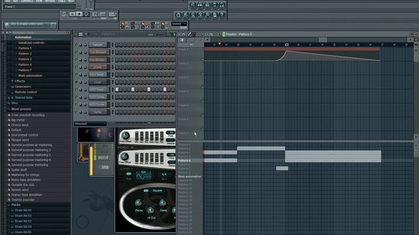Select Pattern 5 in playlist pattern list
The image size is (419, 235).
(x=185, y=161)
